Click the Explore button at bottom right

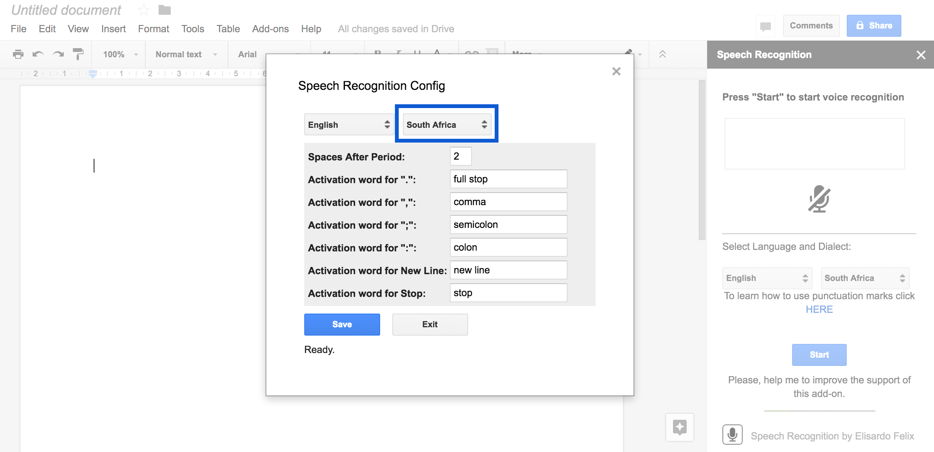[679, 427]
